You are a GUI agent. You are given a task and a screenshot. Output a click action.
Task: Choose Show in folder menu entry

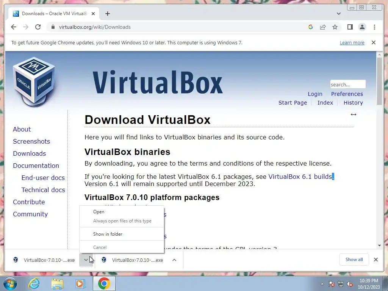122,234
